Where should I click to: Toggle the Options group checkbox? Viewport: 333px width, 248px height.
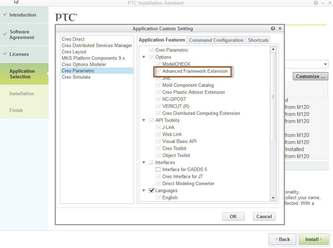click(x=151, y=57)
